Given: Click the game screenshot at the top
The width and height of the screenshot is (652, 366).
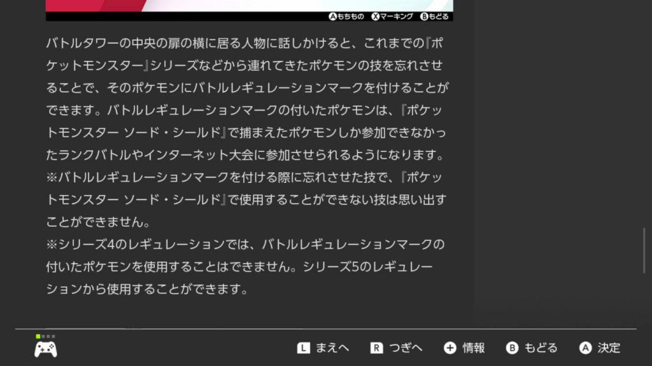Looking at the screenshot, I should pos(249,10).
